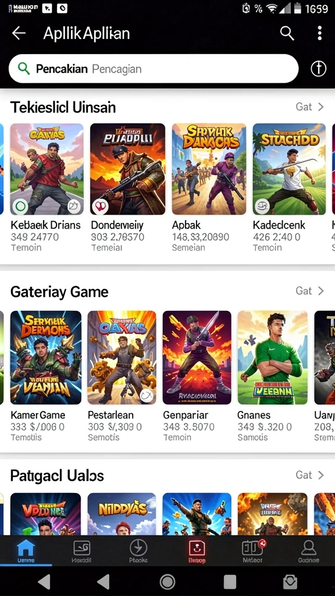
Task: Open the clock icon tab in the bottom bar
Action: 138,551
